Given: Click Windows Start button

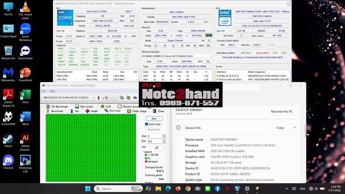Looking at the screenshot, I should pyautogui.click(x=88, y=189).
